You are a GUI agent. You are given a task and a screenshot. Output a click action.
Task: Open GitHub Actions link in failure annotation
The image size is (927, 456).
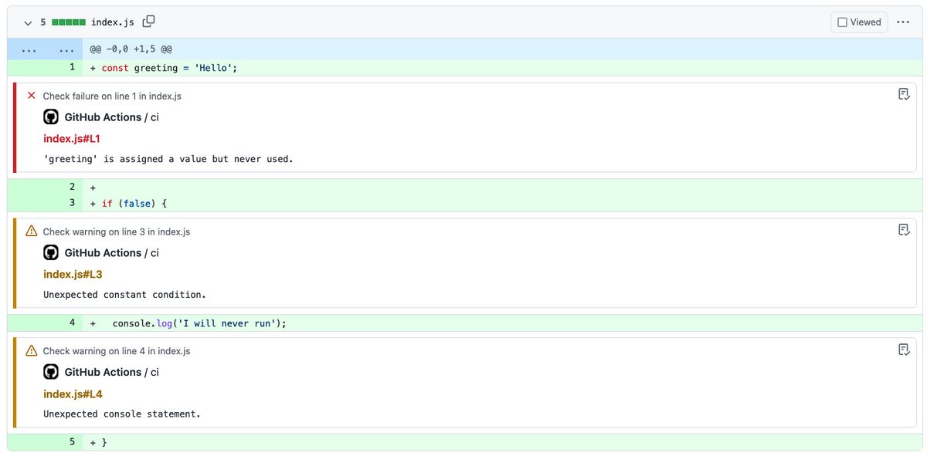(103, 117)
